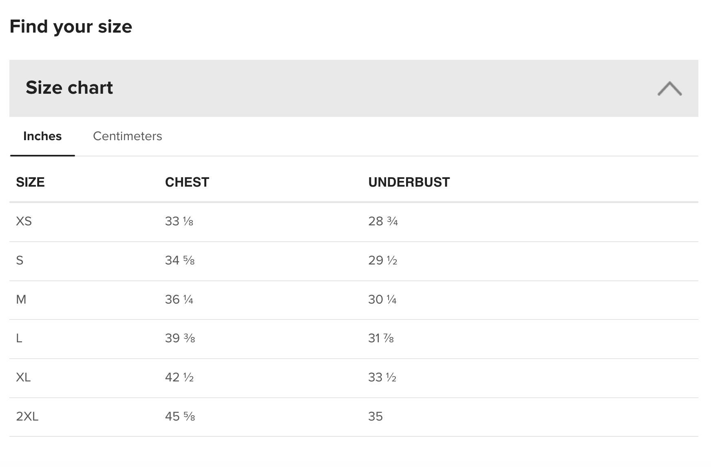Select the S size row label

(20, 260)
